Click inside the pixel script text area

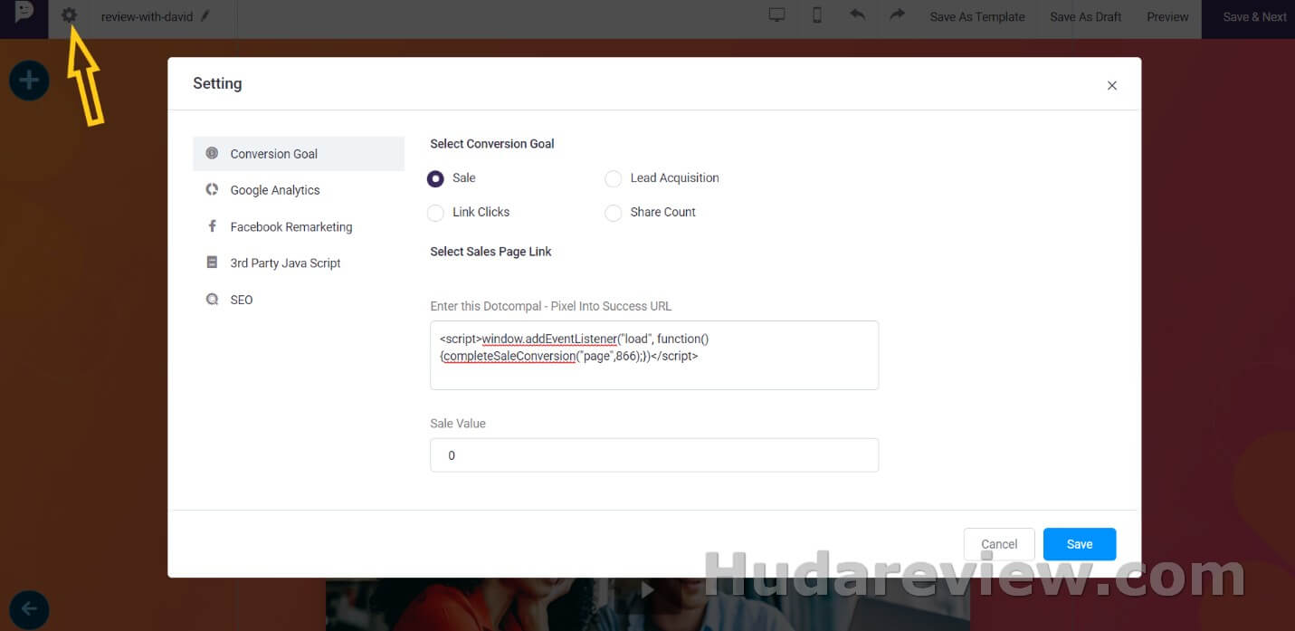click(x=654, y=355)
